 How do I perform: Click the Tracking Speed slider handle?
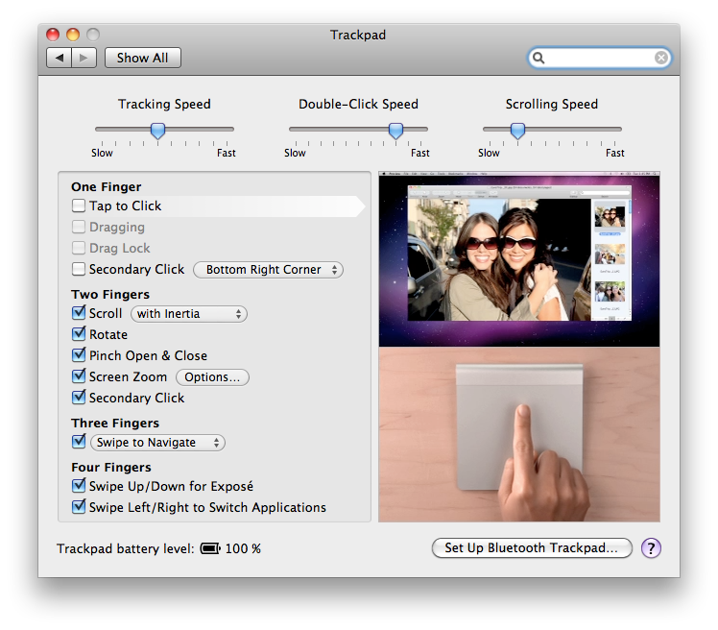[x=158, y=131]
